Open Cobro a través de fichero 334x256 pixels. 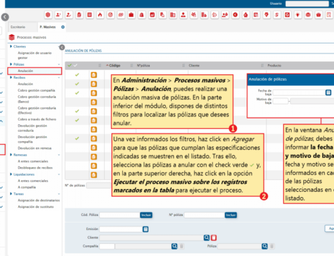point(37,119)
